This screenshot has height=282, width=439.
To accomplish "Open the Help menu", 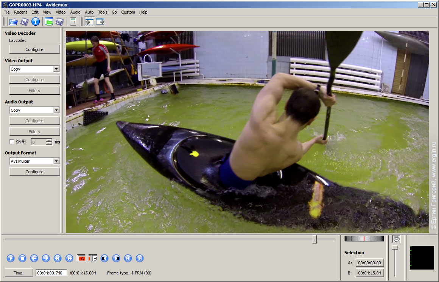I will pos(143,12).
